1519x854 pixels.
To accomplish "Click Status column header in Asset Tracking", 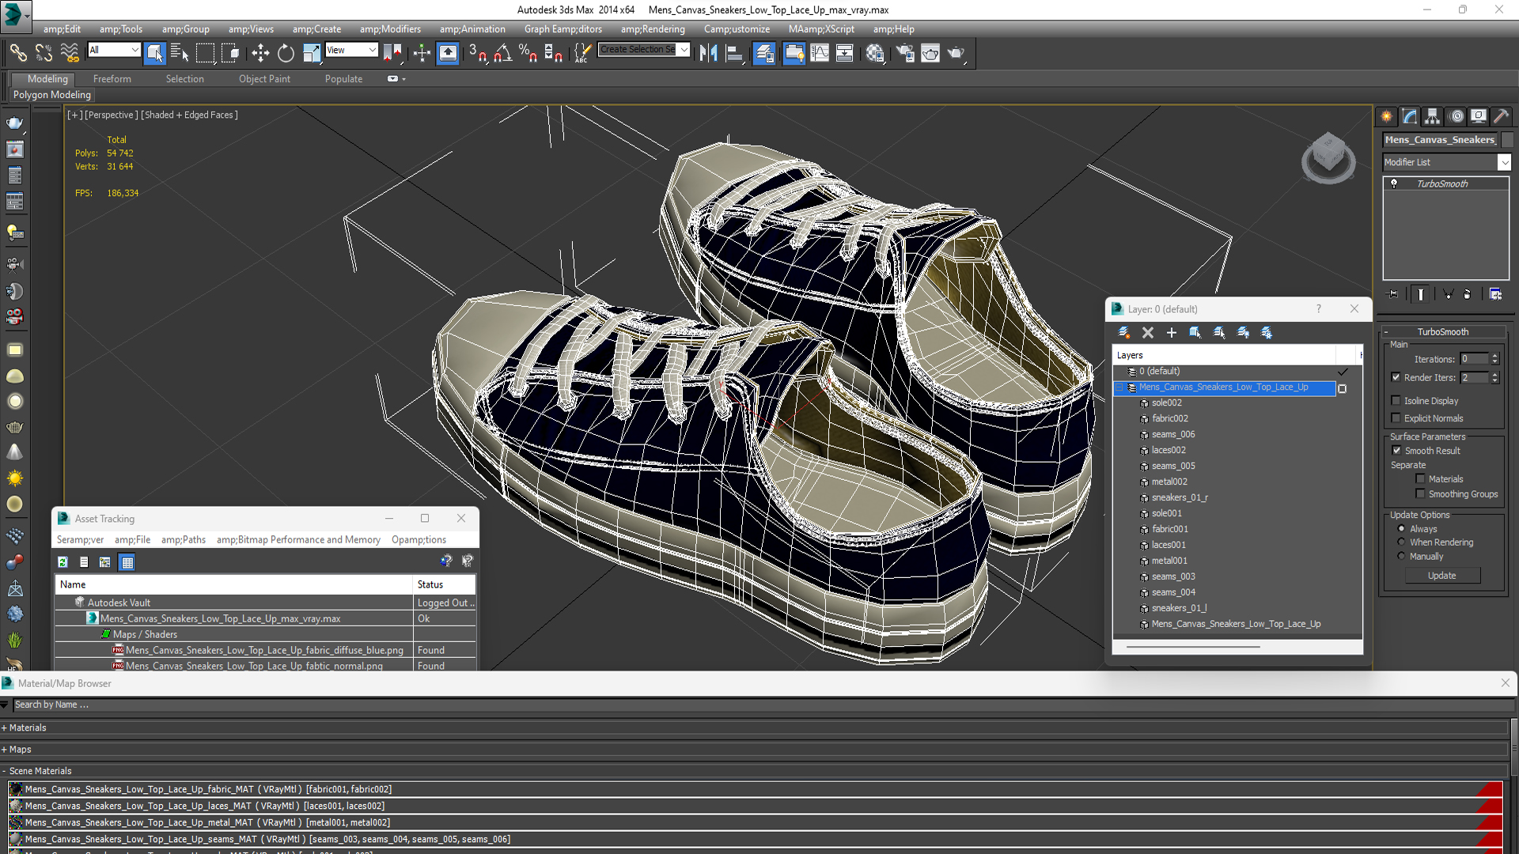I will (445, 584).
